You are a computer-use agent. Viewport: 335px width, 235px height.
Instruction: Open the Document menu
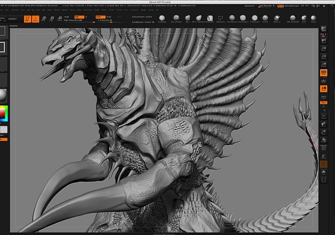[x=15, y=10]
